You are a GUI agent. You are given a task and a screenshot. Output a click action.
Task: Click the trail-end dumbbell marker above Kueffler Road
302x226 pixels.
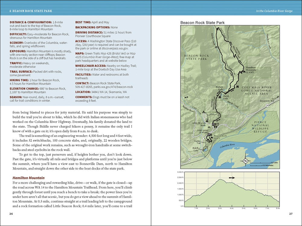click(x=186, y=98)
